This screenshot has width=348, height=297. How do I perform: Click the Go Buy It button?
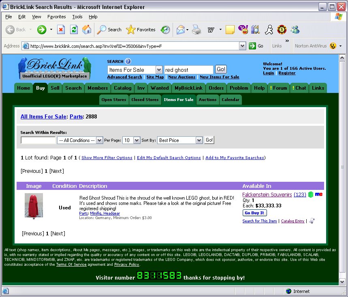coord(254,213)
